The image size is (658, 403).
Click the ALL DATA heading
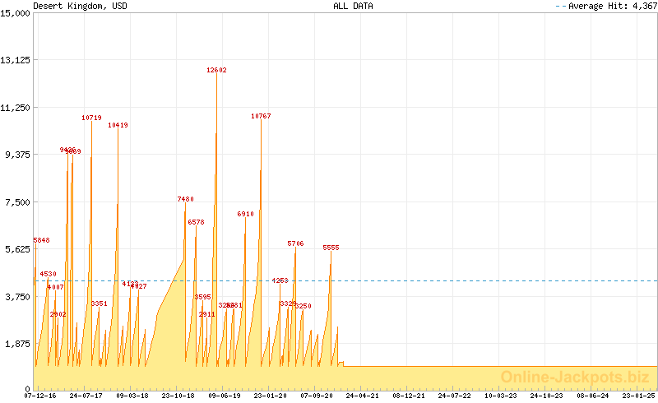pyautogui.click(x=353, y=6)
